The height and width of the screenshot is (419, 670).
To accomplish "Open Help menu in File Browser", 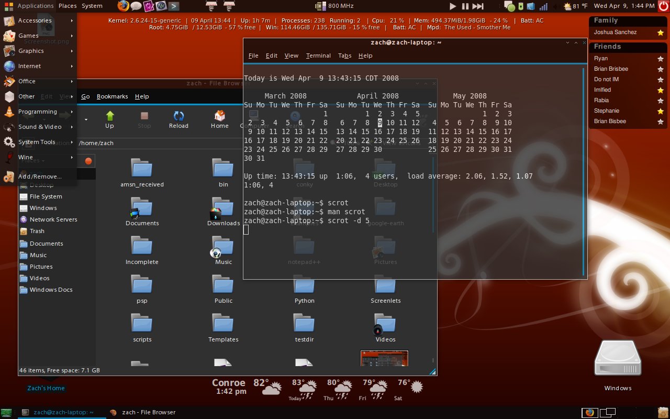I will [x=142, y=96].
